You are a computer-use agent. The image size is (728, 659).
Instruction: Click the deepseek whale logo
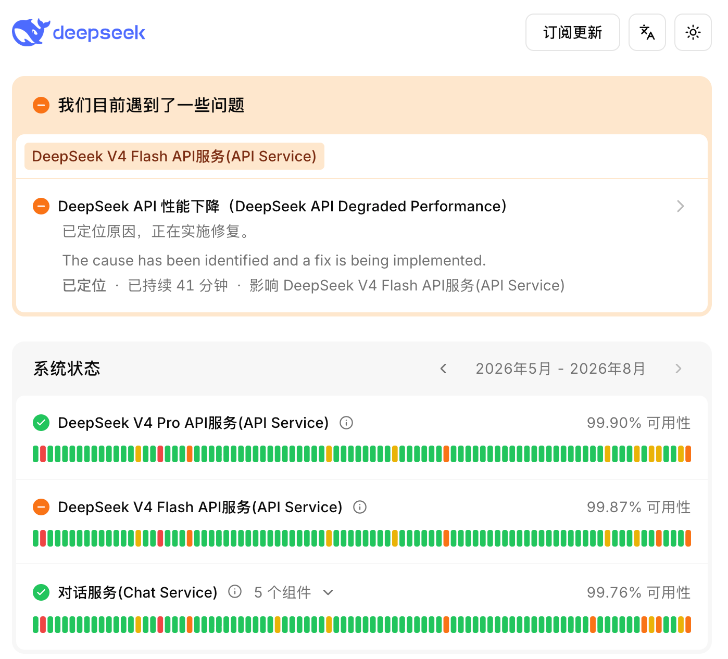(79, 32)
